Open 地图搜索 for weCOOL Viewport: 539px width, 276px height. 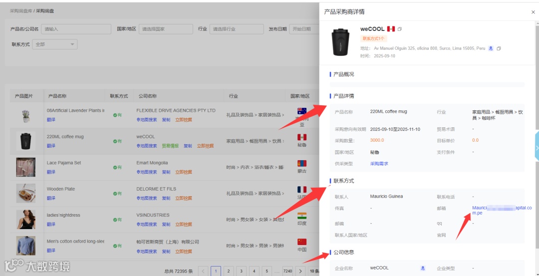tap(147, 146)
